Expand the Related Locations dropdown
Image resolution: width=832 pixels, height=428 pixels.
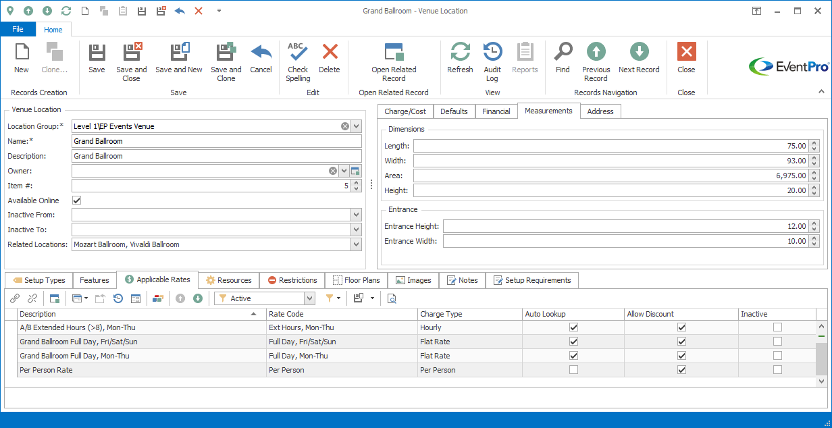[357, 244]
